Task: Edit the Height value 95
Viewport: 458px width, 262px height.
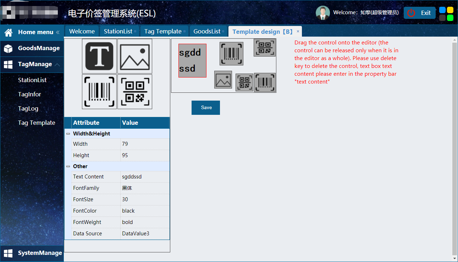Action: (x=145, y=155)
